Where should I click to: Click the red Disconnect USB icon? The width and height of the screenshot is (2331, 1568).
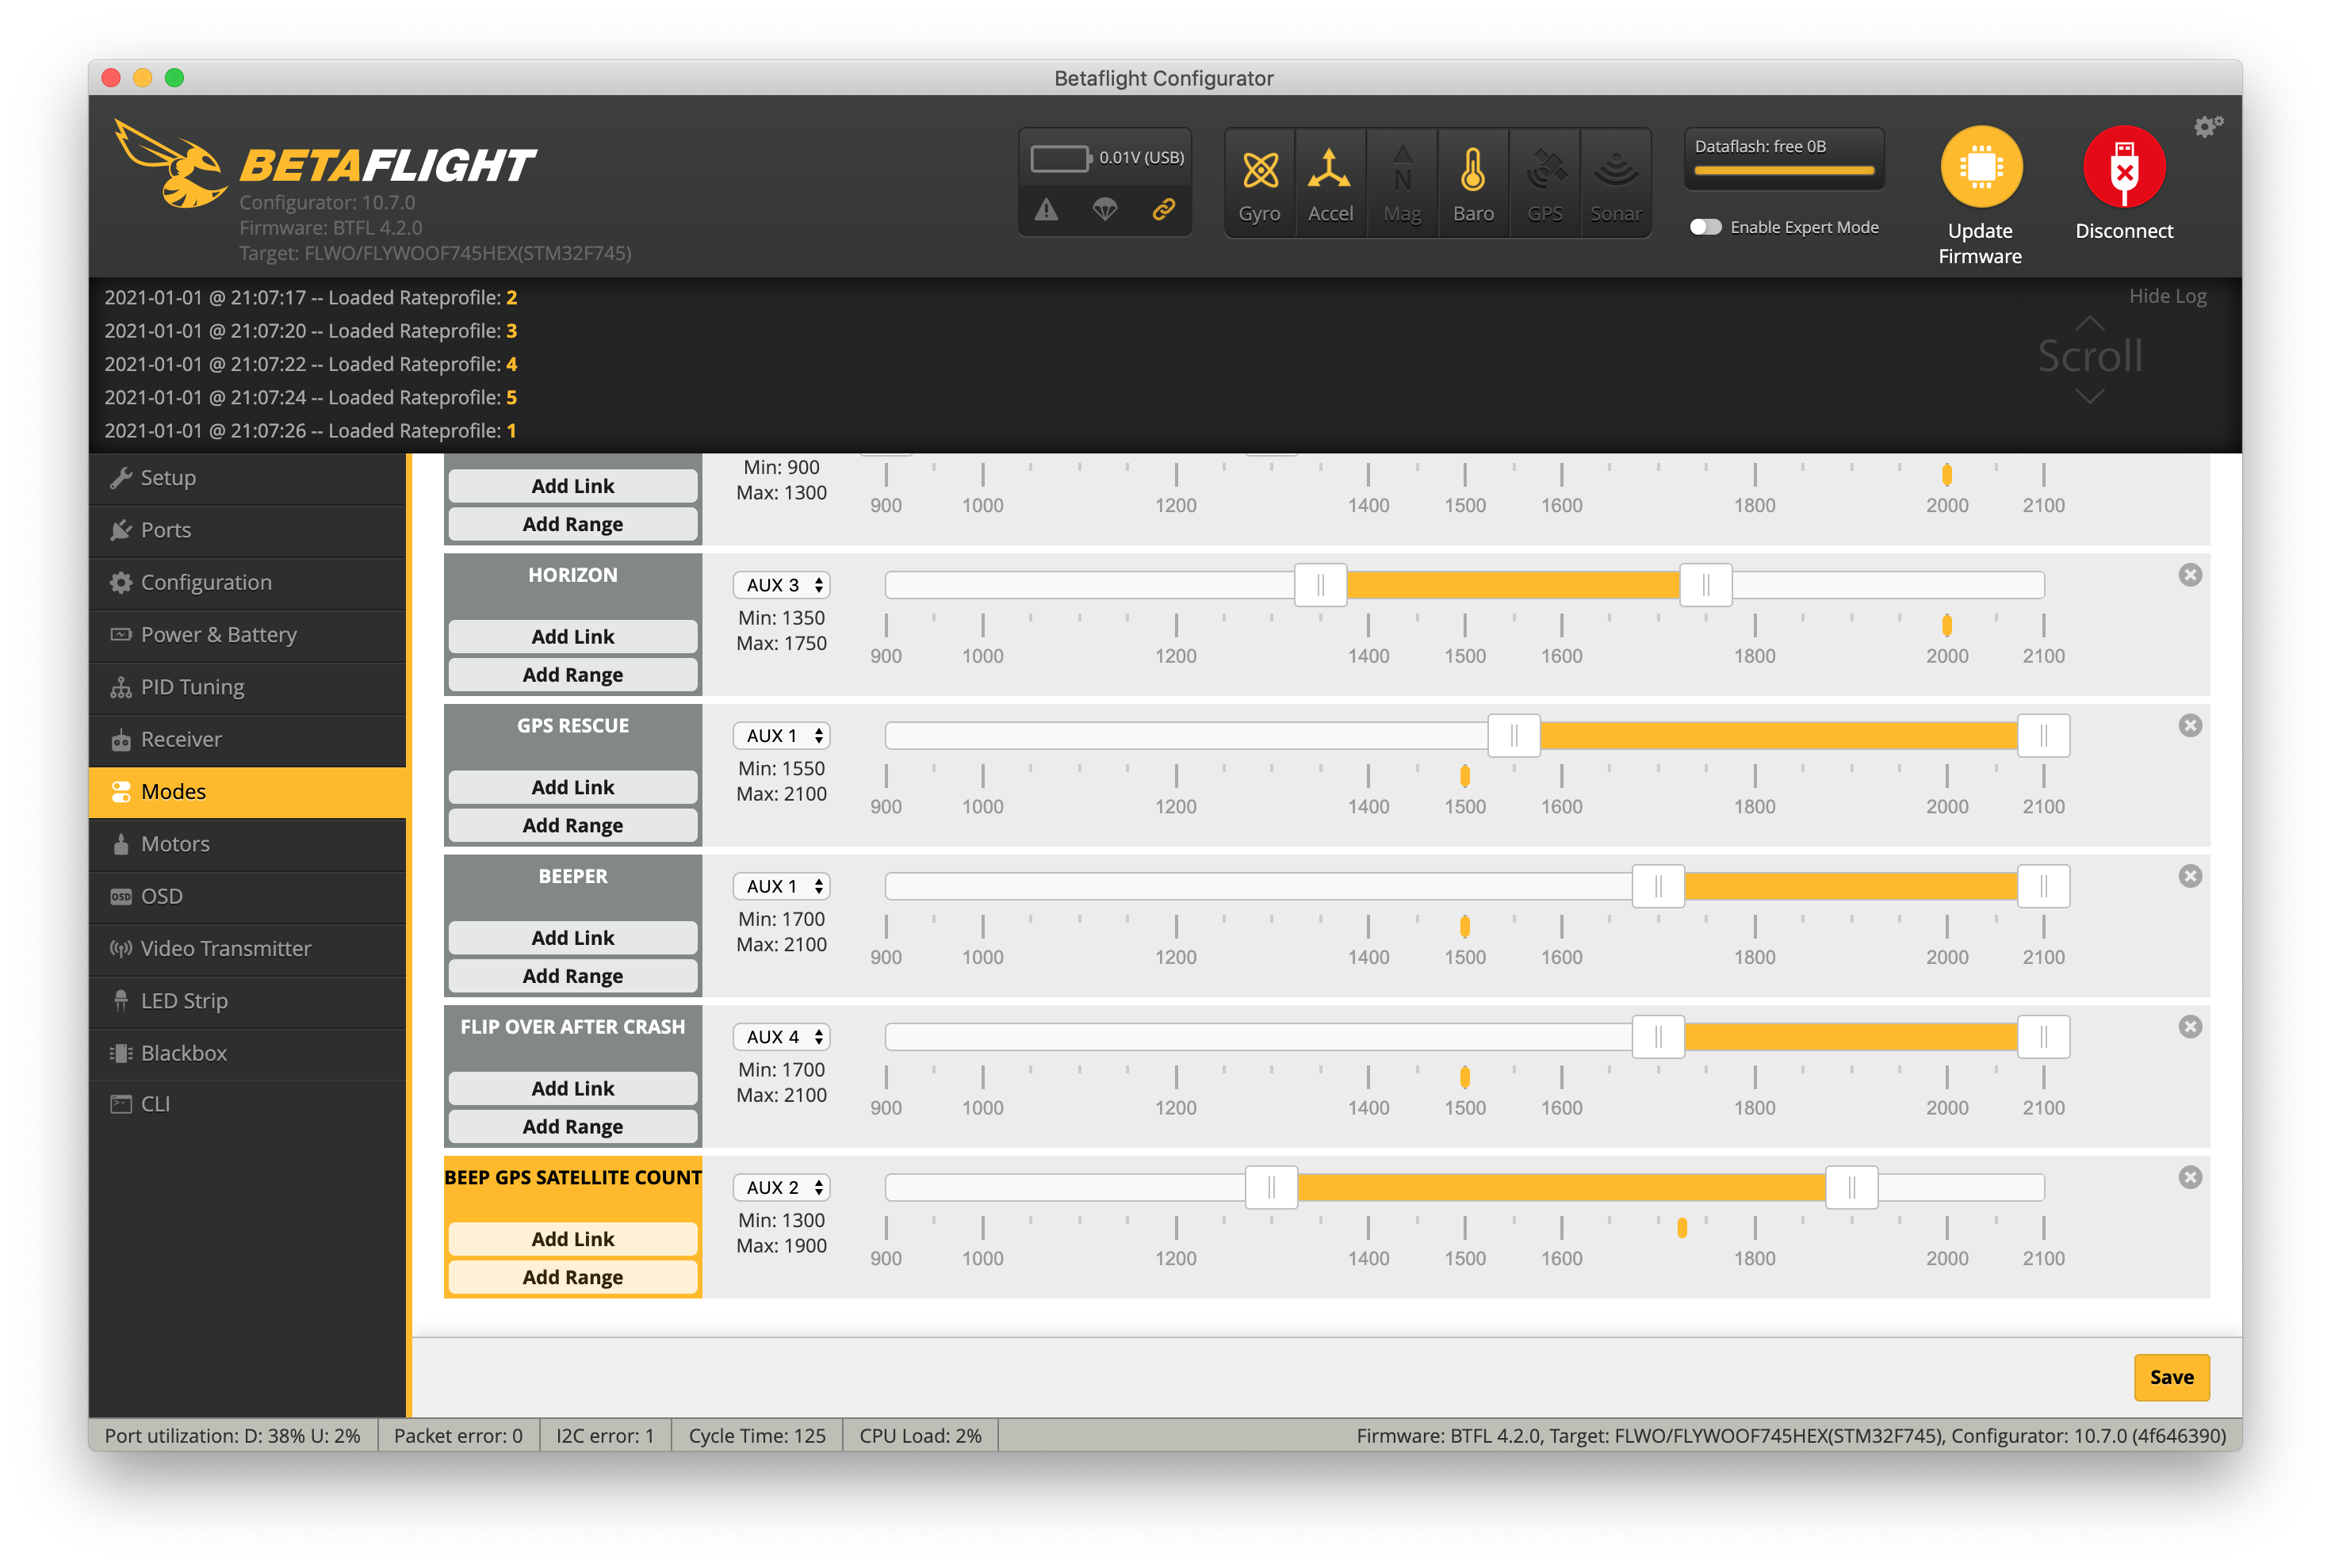tap(2124, 167)
